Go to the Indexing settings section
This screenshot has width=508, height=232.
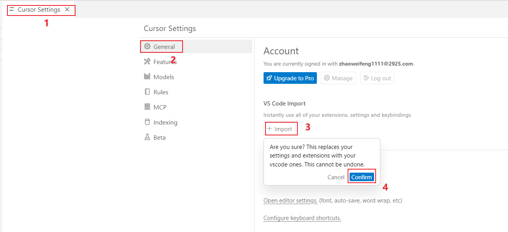click(x=165, y=122)
